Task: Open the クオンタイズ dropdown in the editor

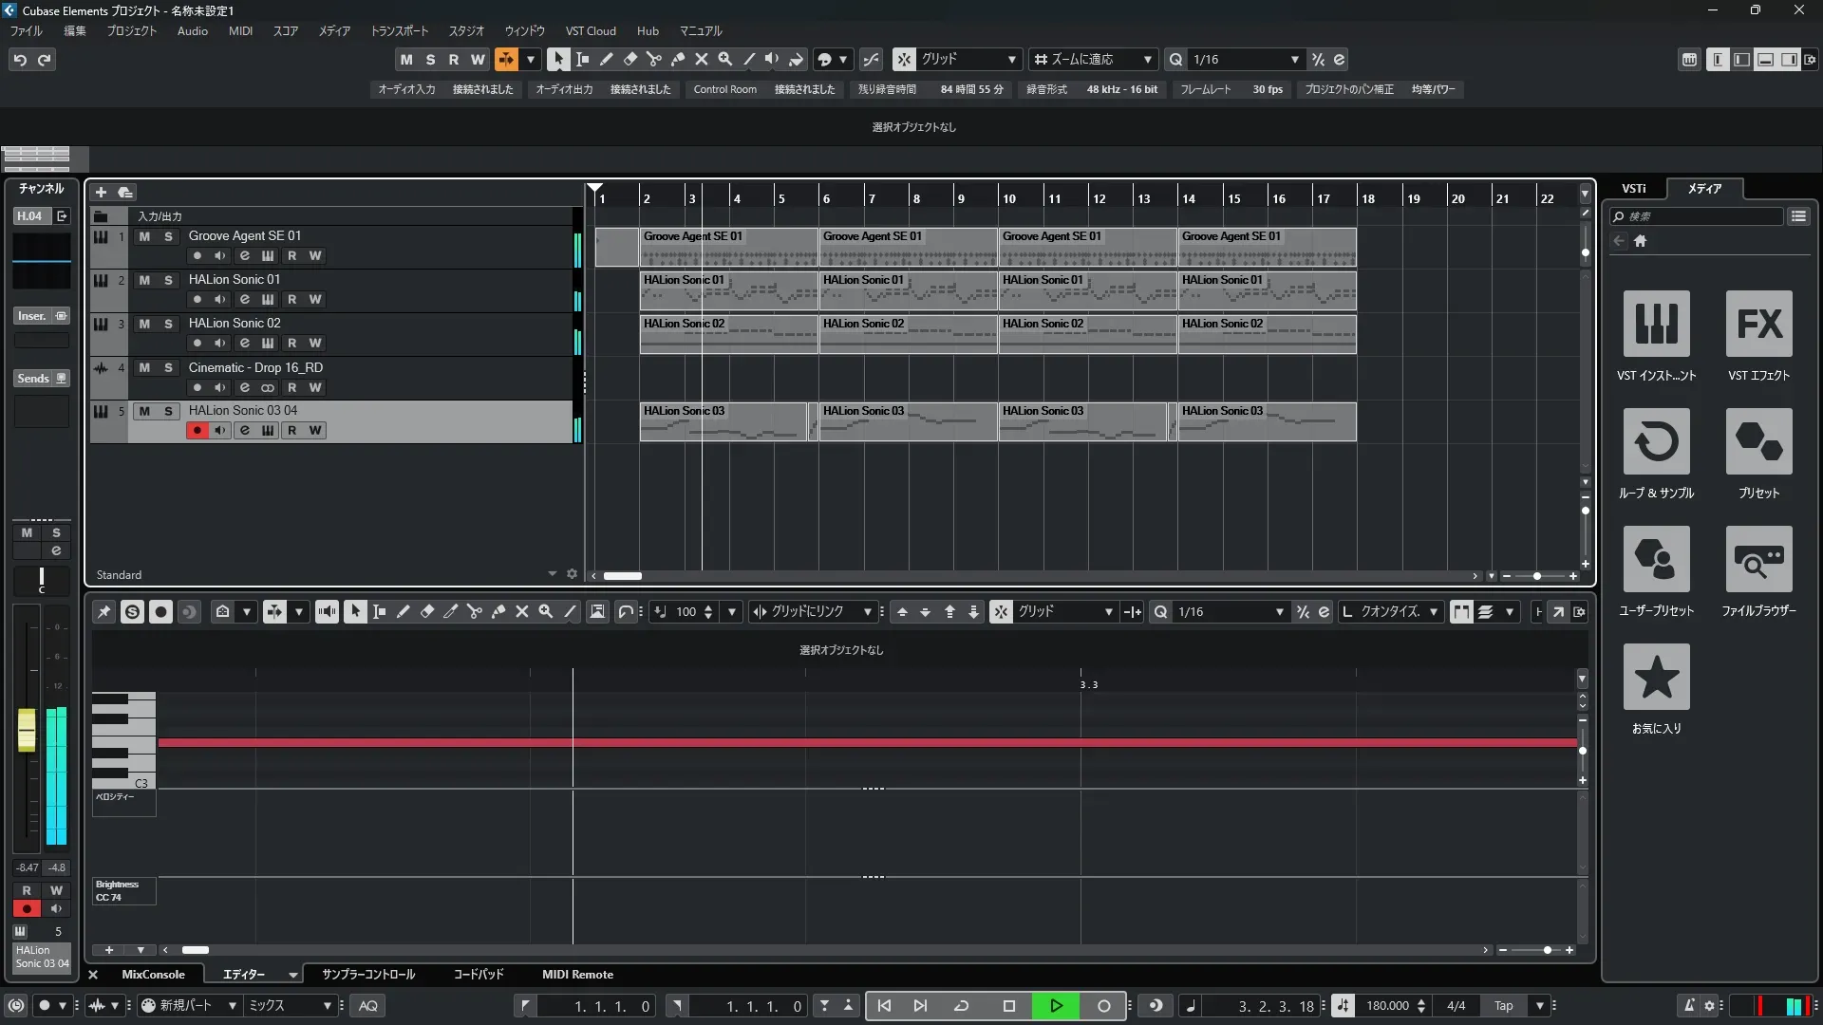Action: [1433, 612]
